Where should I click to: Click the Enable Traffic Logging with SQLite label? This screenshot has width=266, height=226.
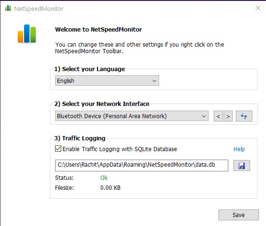click(120, 149)
